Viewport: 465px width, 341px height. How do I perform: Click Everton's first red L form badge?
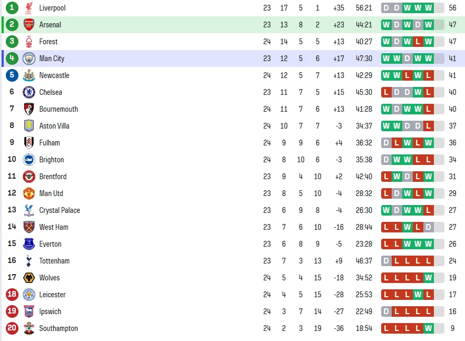pyautogui.click(x=386, y=244)
